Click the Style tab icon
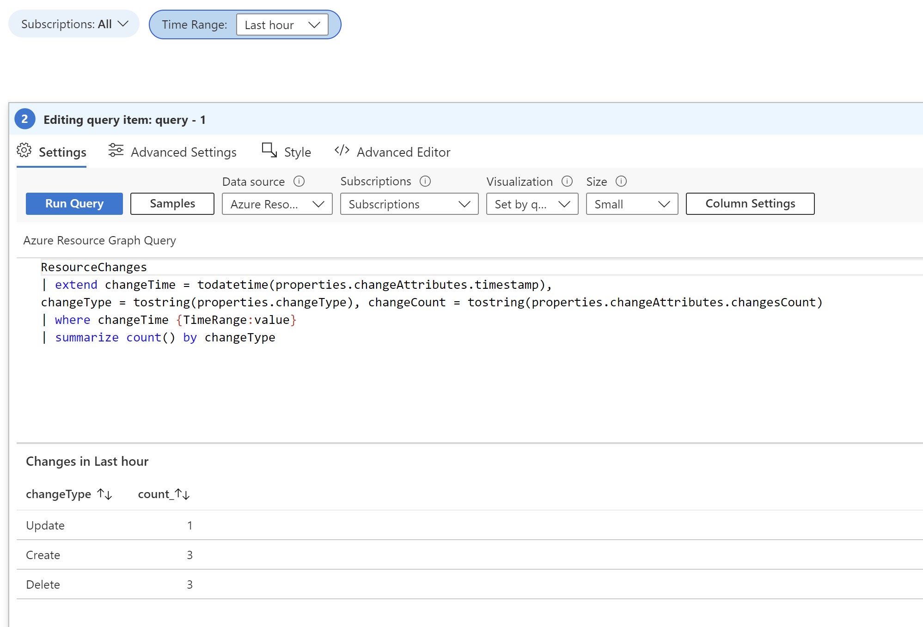This screenshot has width=923, height=627. (x=269, y=151)
